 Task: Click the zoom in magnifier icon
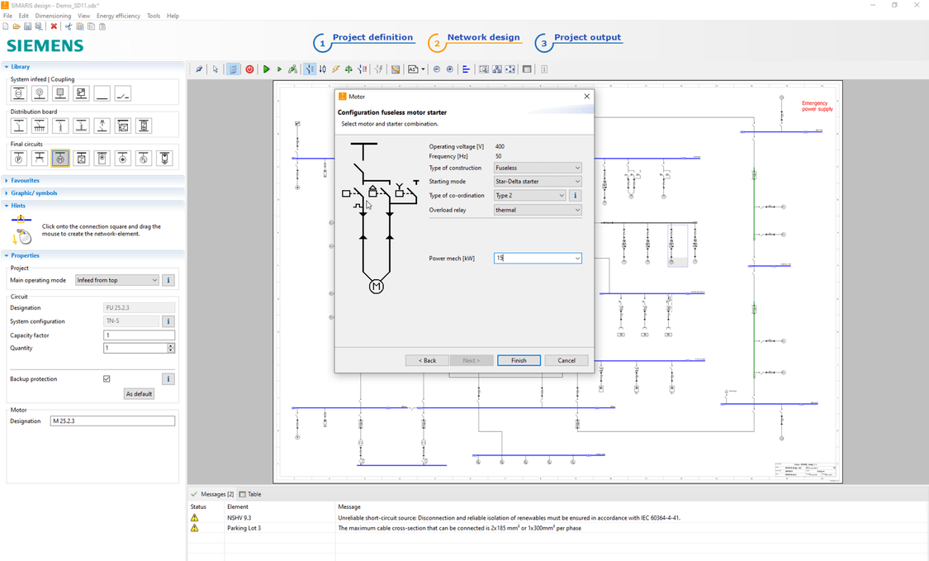[450, 69]
